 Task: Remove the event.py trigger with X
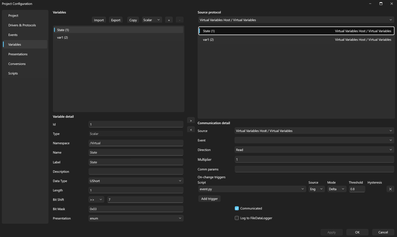390,189
